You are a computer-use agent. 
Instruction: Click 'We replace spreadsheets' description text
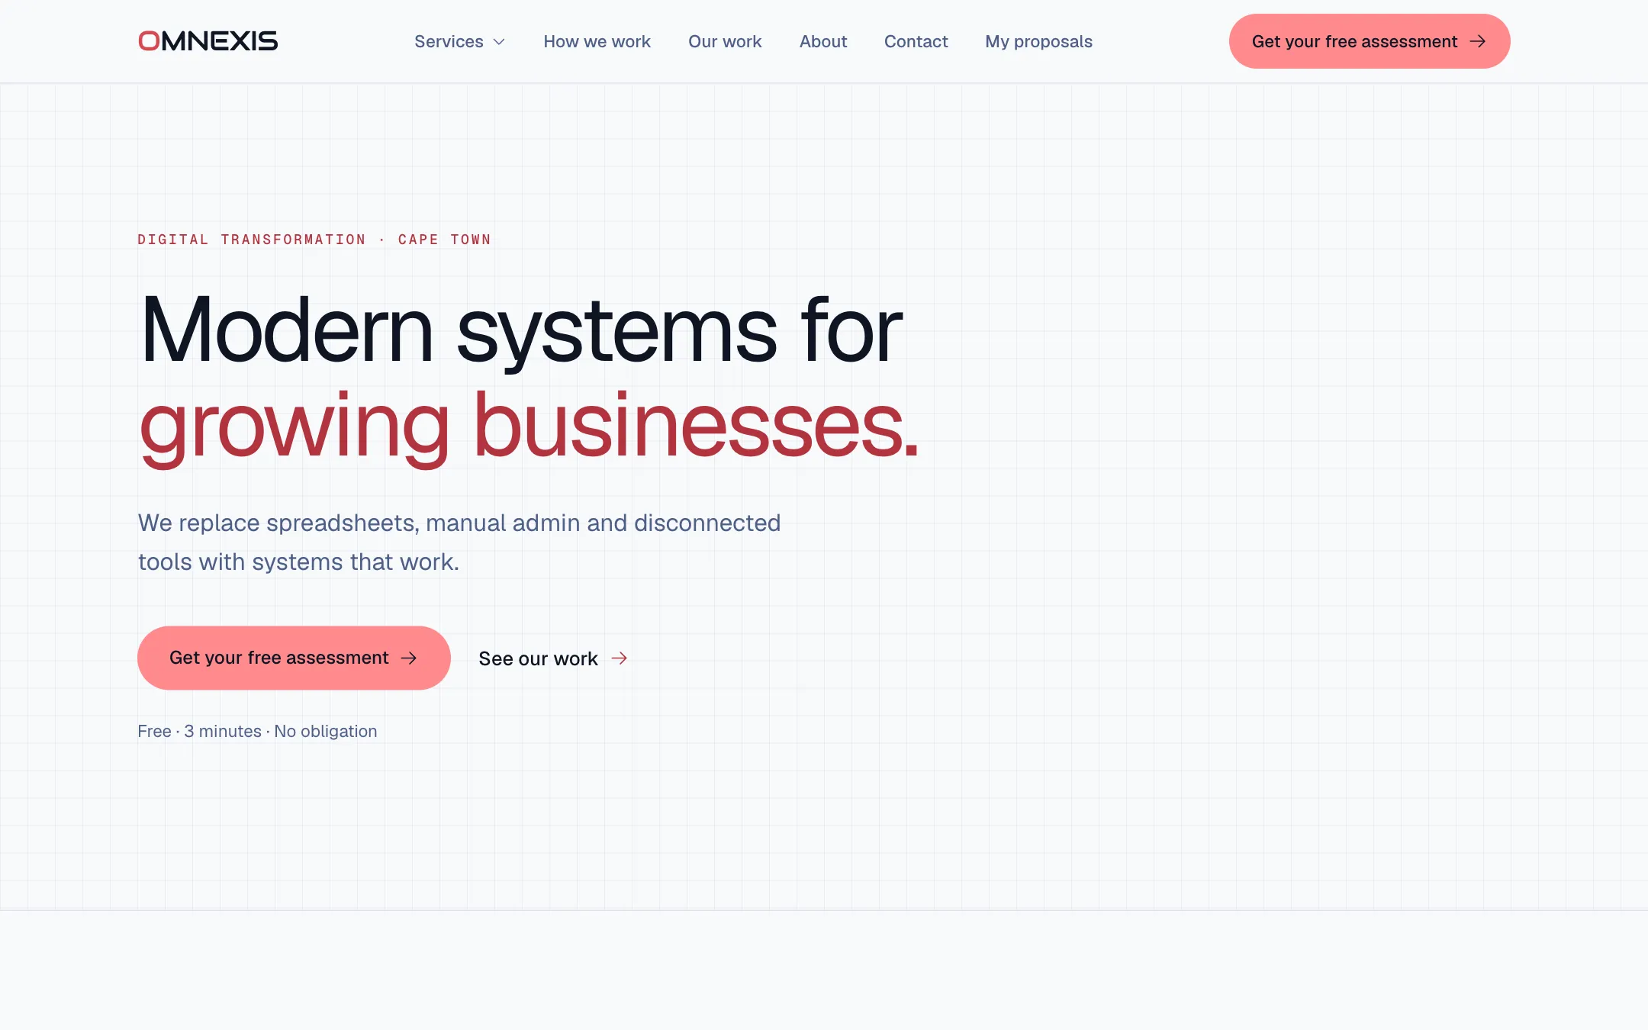tap(459, 542)
